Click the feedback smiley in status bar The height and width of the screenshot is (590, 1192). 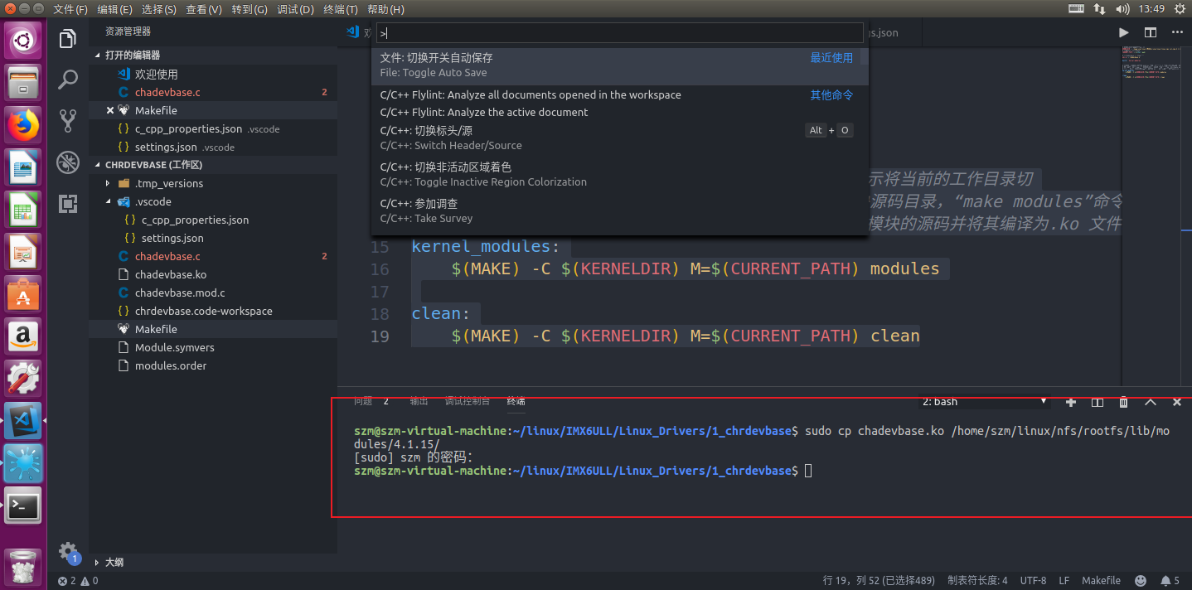pyautogui.click(x=1141, y=581)
